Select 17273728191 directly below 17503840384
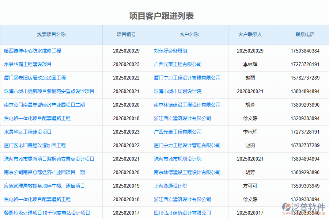Screen dimensions: 329x219 click(x=305, y=64)
